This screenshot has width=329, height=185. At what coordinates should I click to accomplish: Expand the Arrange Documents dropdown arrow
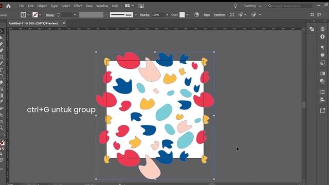click(133, 6)
